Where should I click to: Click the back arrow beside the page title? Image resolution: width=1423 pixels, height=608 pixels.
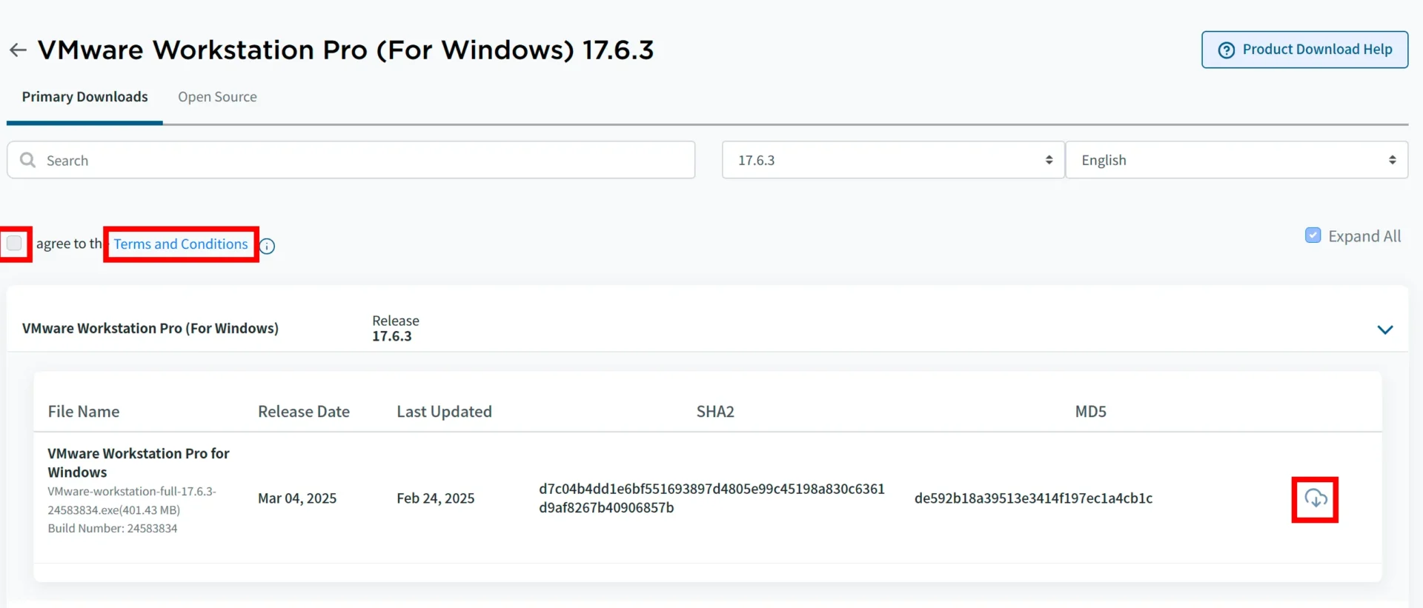[x=18, y=50]
